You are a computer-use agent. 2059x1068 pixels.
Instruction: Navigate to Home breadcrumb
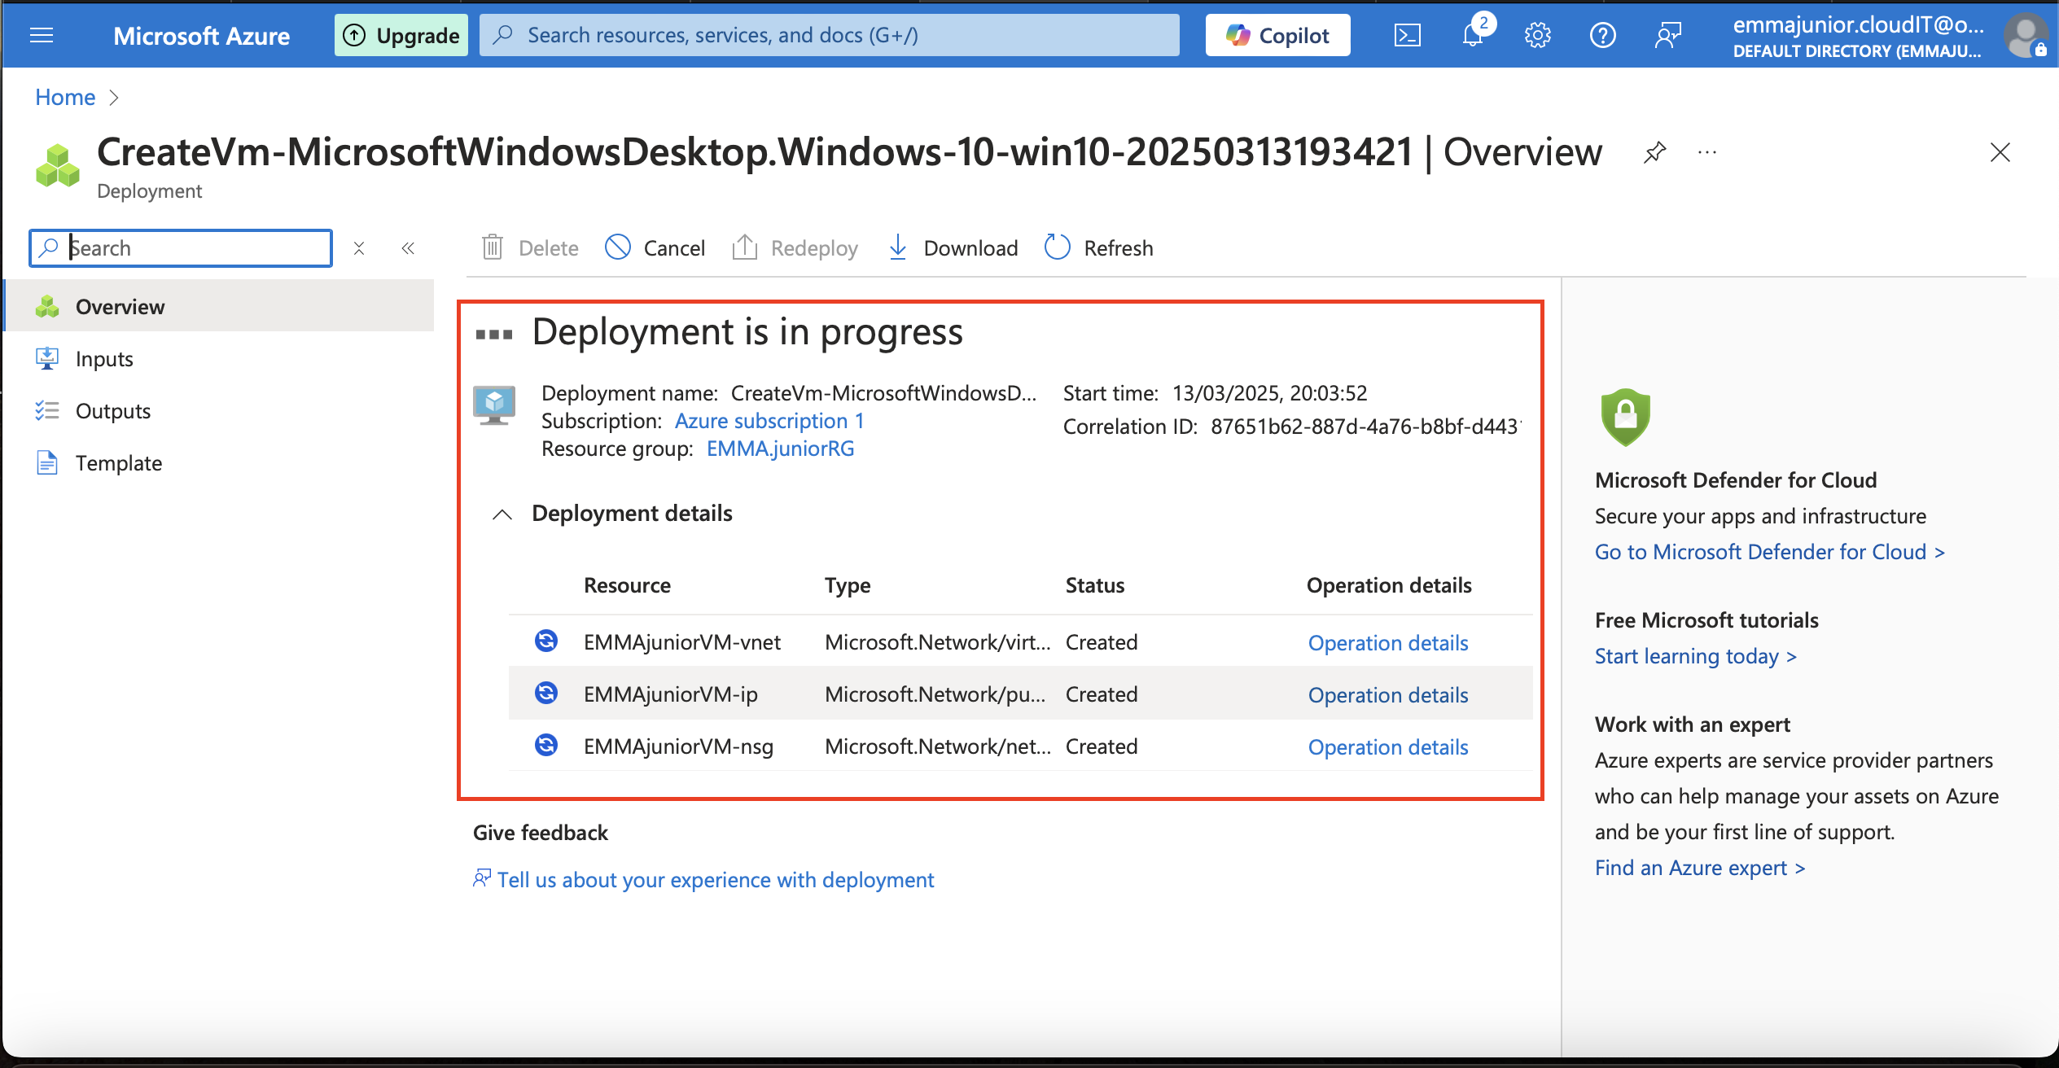pyautogui.click(x=65, y=97)
